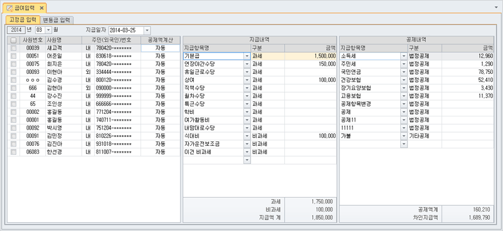503x231 pixels.
Task: Select the 고정급 입력 tab
Action: [23, 20]
